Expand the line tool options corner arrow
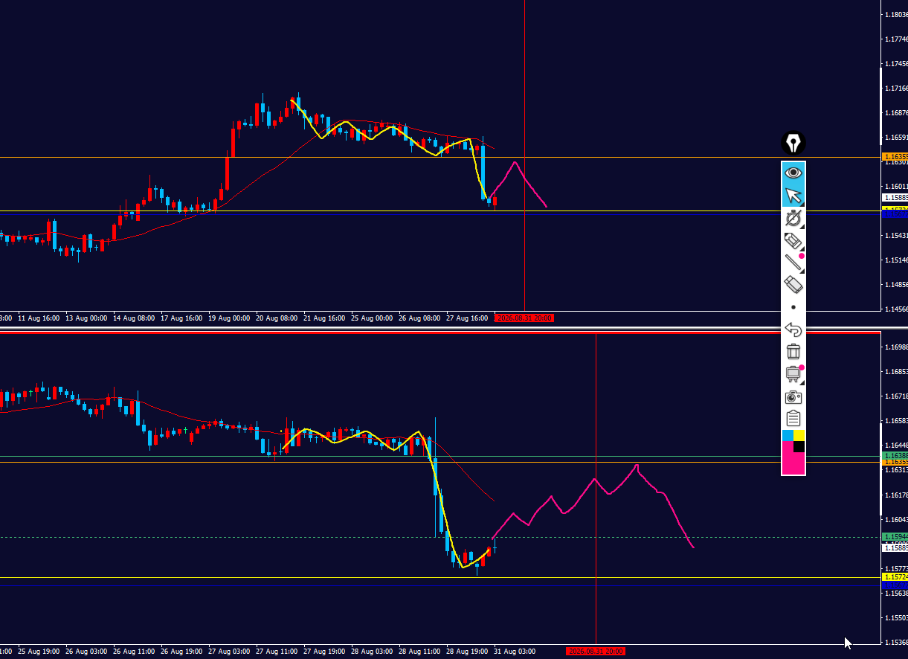The width and height of the screenshot is (908, 659). [802, 271]
